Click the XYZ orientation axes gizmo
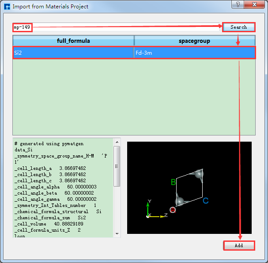This screenshot has height=263, width=268. pos(152,211)
